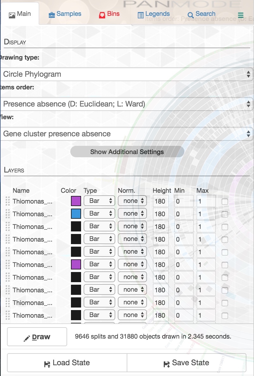Click the Save State disk icon
254x376 pixels.
point(166,364)
